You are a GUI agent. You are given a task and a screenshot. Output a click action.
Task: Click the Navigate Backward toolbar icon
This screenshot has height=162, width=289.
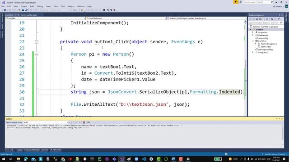[5, 10]
